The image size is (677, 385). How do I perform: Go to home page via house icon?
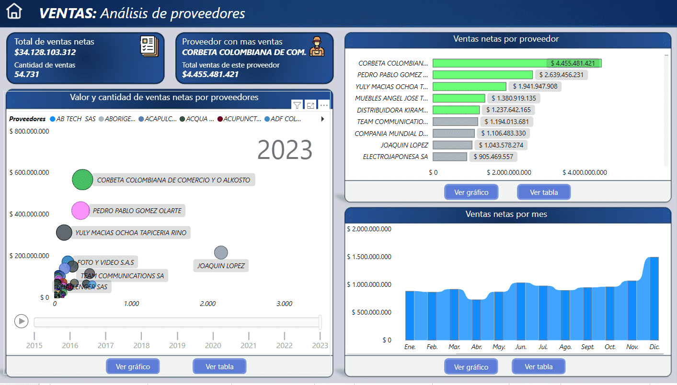point(14,11)
